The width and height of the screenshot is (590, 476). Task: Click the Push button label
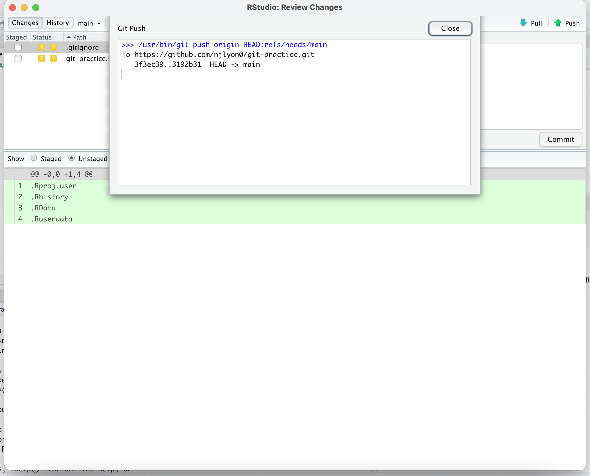point(572,23)
